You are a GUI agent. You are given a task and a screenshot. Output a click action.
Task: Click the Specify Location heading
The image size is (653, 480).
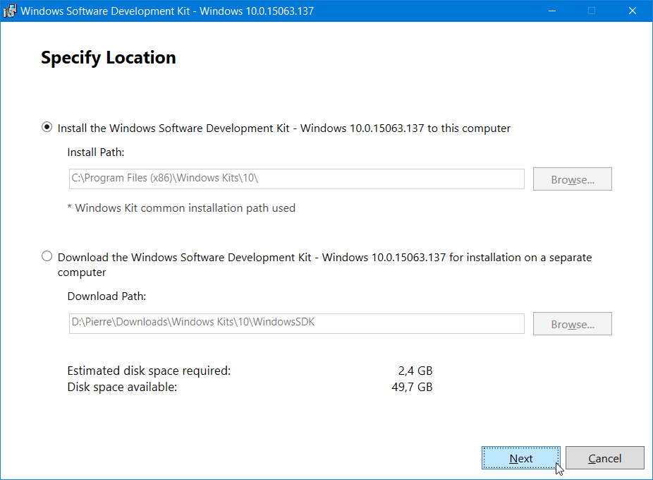tap(109, 58)
